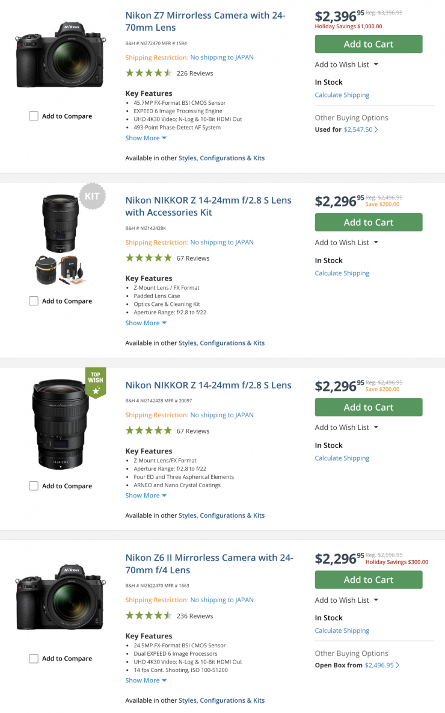445x713 pixels.
Task: Click the chevron beside Open Box from $2,496.95
Action: coord(397,665)
